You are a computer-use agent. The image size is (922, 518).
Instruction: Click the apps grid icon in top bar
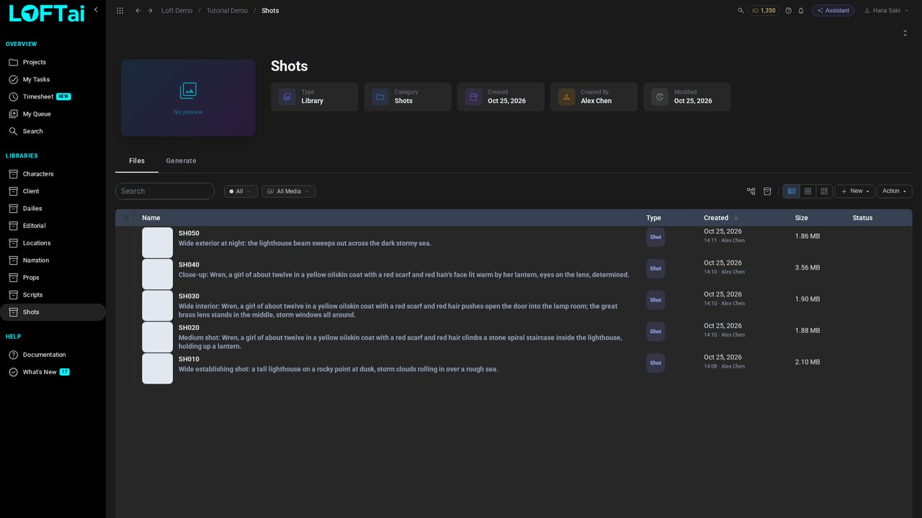point(120,11)
